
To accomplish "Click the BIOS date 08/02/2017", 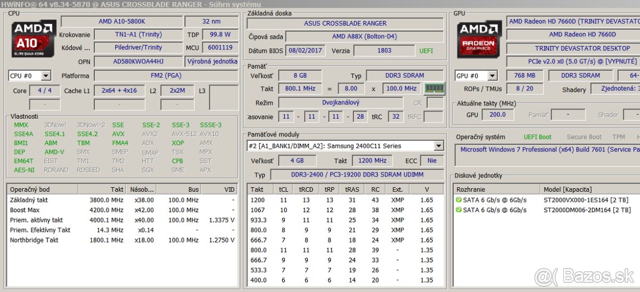I will coord(305,51).
